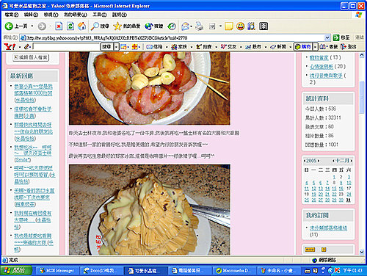Stop page loading with red X icon
The width and height of the screenshot is (367, 276).
point(59,26)
